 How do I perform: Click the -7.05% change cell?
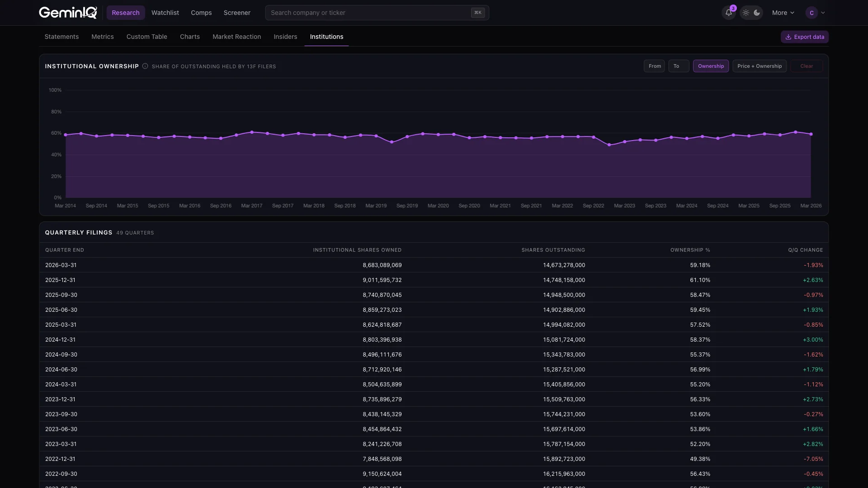[x=813, y=459]
